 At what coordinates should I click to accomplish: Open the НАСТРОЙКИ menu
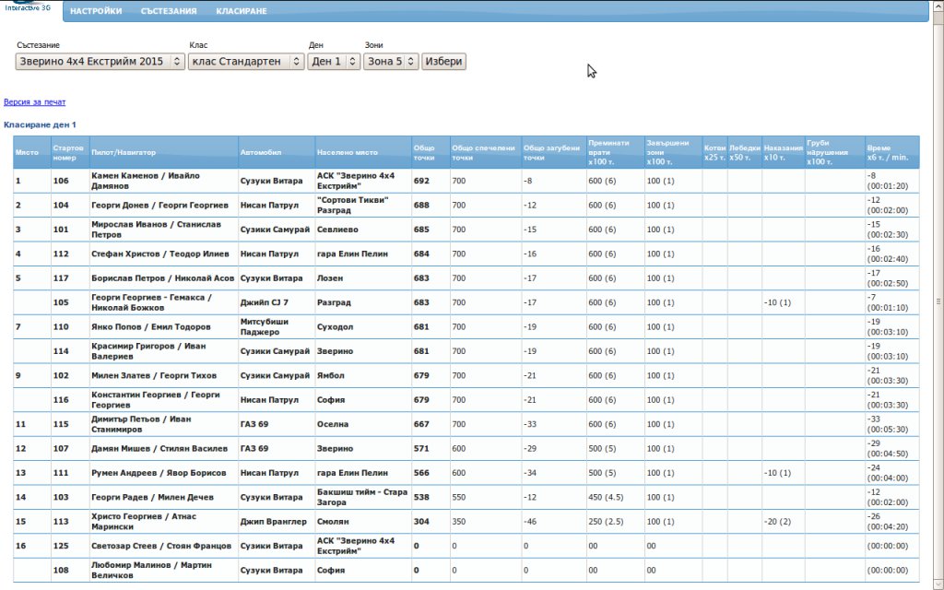tap(96, 11)
